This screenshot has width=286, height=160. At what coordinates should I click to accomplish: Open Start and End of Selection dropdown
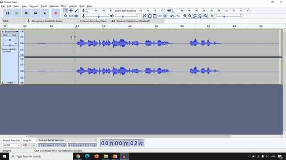click(x=67, y=140)
